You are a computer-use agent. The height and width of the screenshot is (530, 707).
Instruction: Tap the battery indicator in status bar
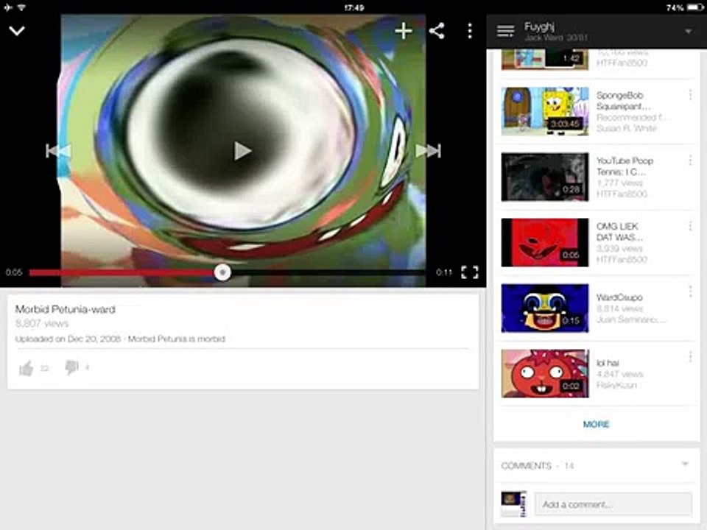(694, 7)
